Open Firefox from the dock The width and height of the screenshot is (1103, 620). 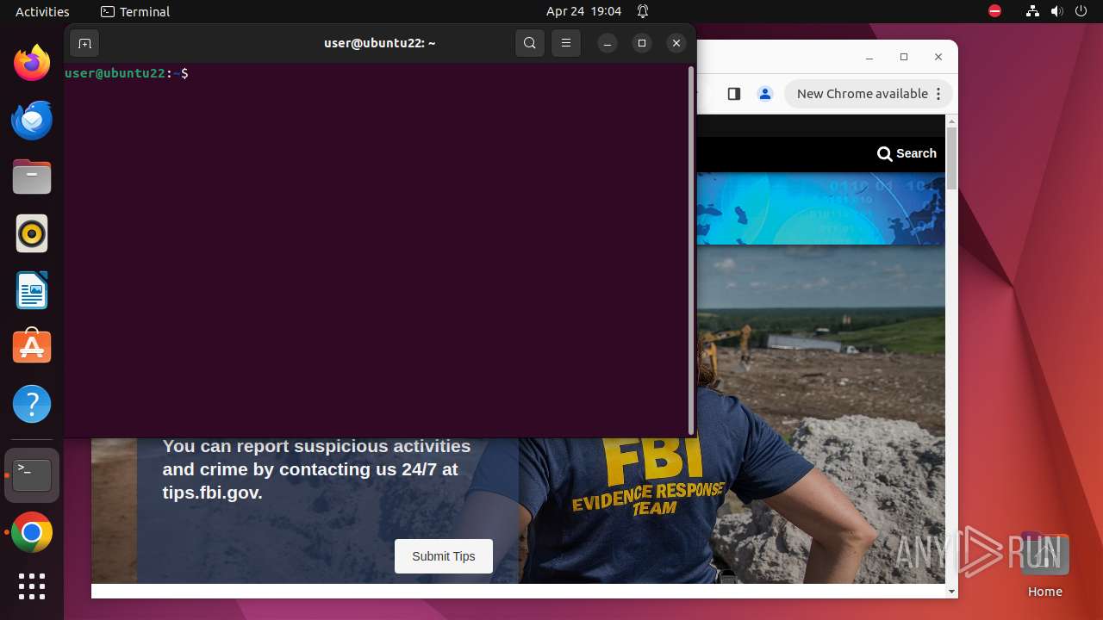point(32,63)
